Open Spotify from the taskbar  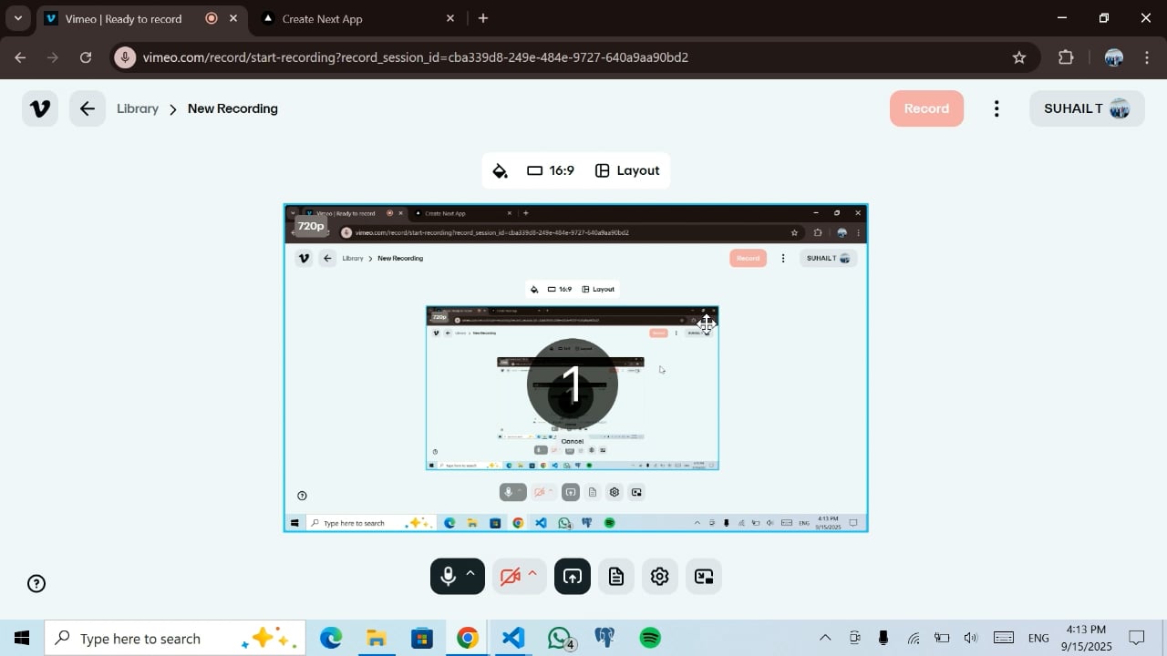650,638
